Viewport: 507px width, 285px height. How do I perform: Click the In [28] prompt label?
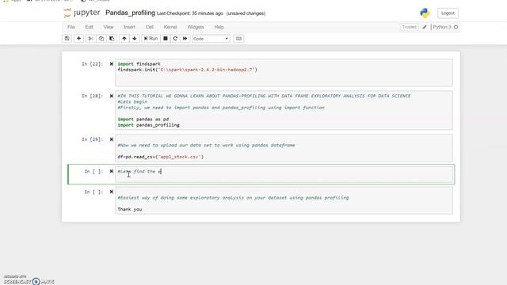(x=92, y=96)
